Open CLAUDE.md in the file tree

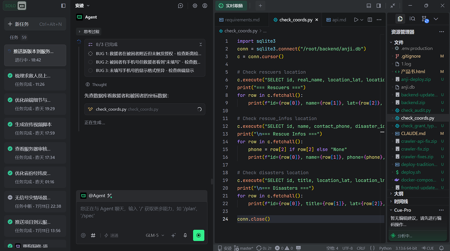pyautogui.click(x=417, y=133)
